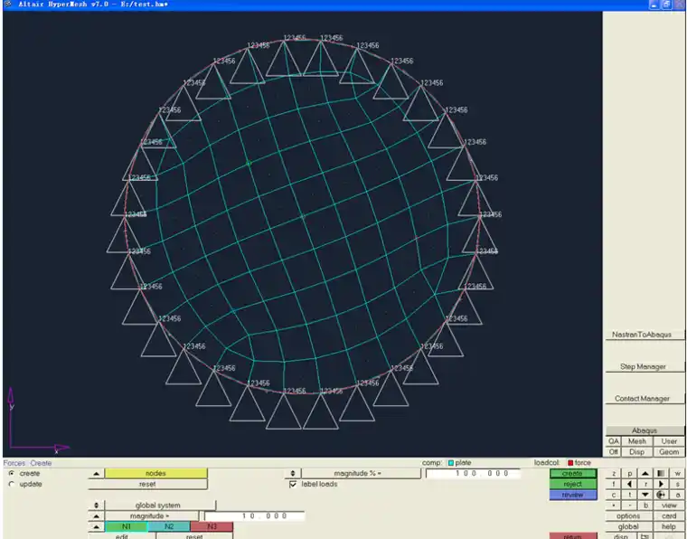The image size is (687, 539).
Task: Click the 's' view key
Action: (677, 484)
